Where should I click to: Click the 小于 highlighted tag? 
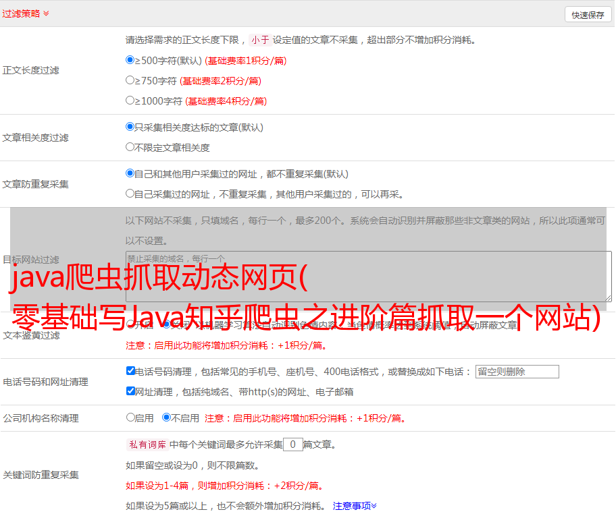[x=261, y=40]
